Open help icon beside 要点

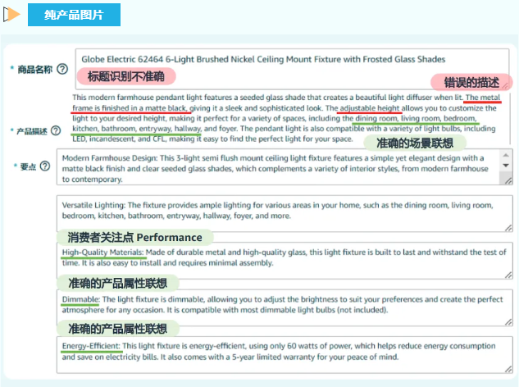(x=44, y=166)
